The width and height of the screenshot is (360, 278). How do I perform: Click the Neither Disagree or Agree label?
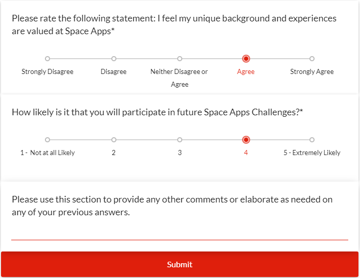(x=179, y=78)
